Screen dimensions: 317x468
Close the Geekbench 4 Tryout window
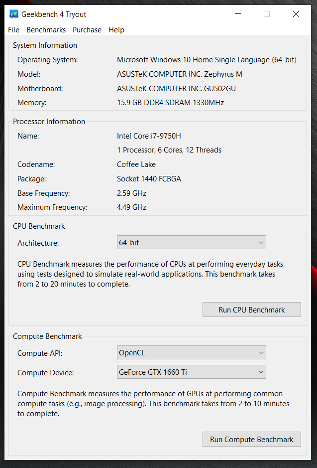296,14
